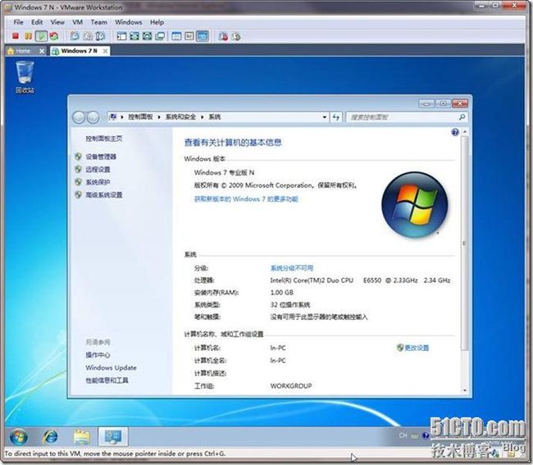
Task: Open 设备管理器 in the left pane
Action: [101, 157]
